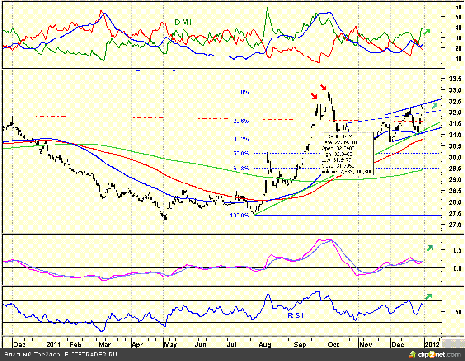Click the green arrow in the RSI panel
The image size is (465, 361).
[x=428, y=296]
